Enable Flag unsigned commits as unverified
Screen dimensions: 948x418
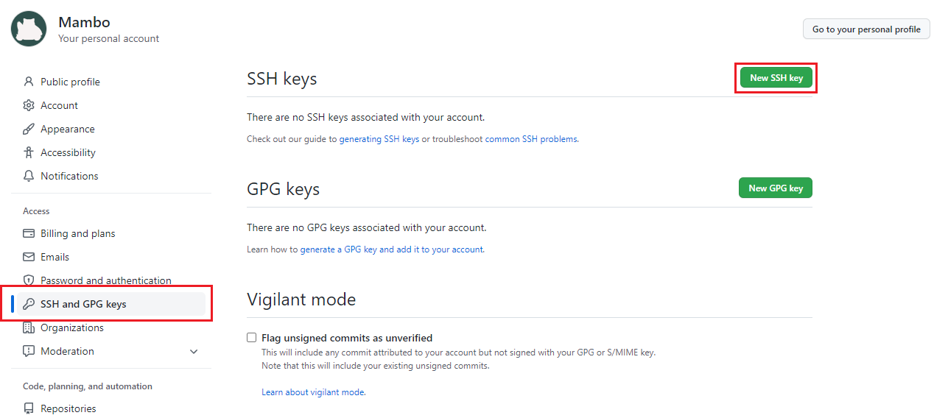tap(252, 338)
